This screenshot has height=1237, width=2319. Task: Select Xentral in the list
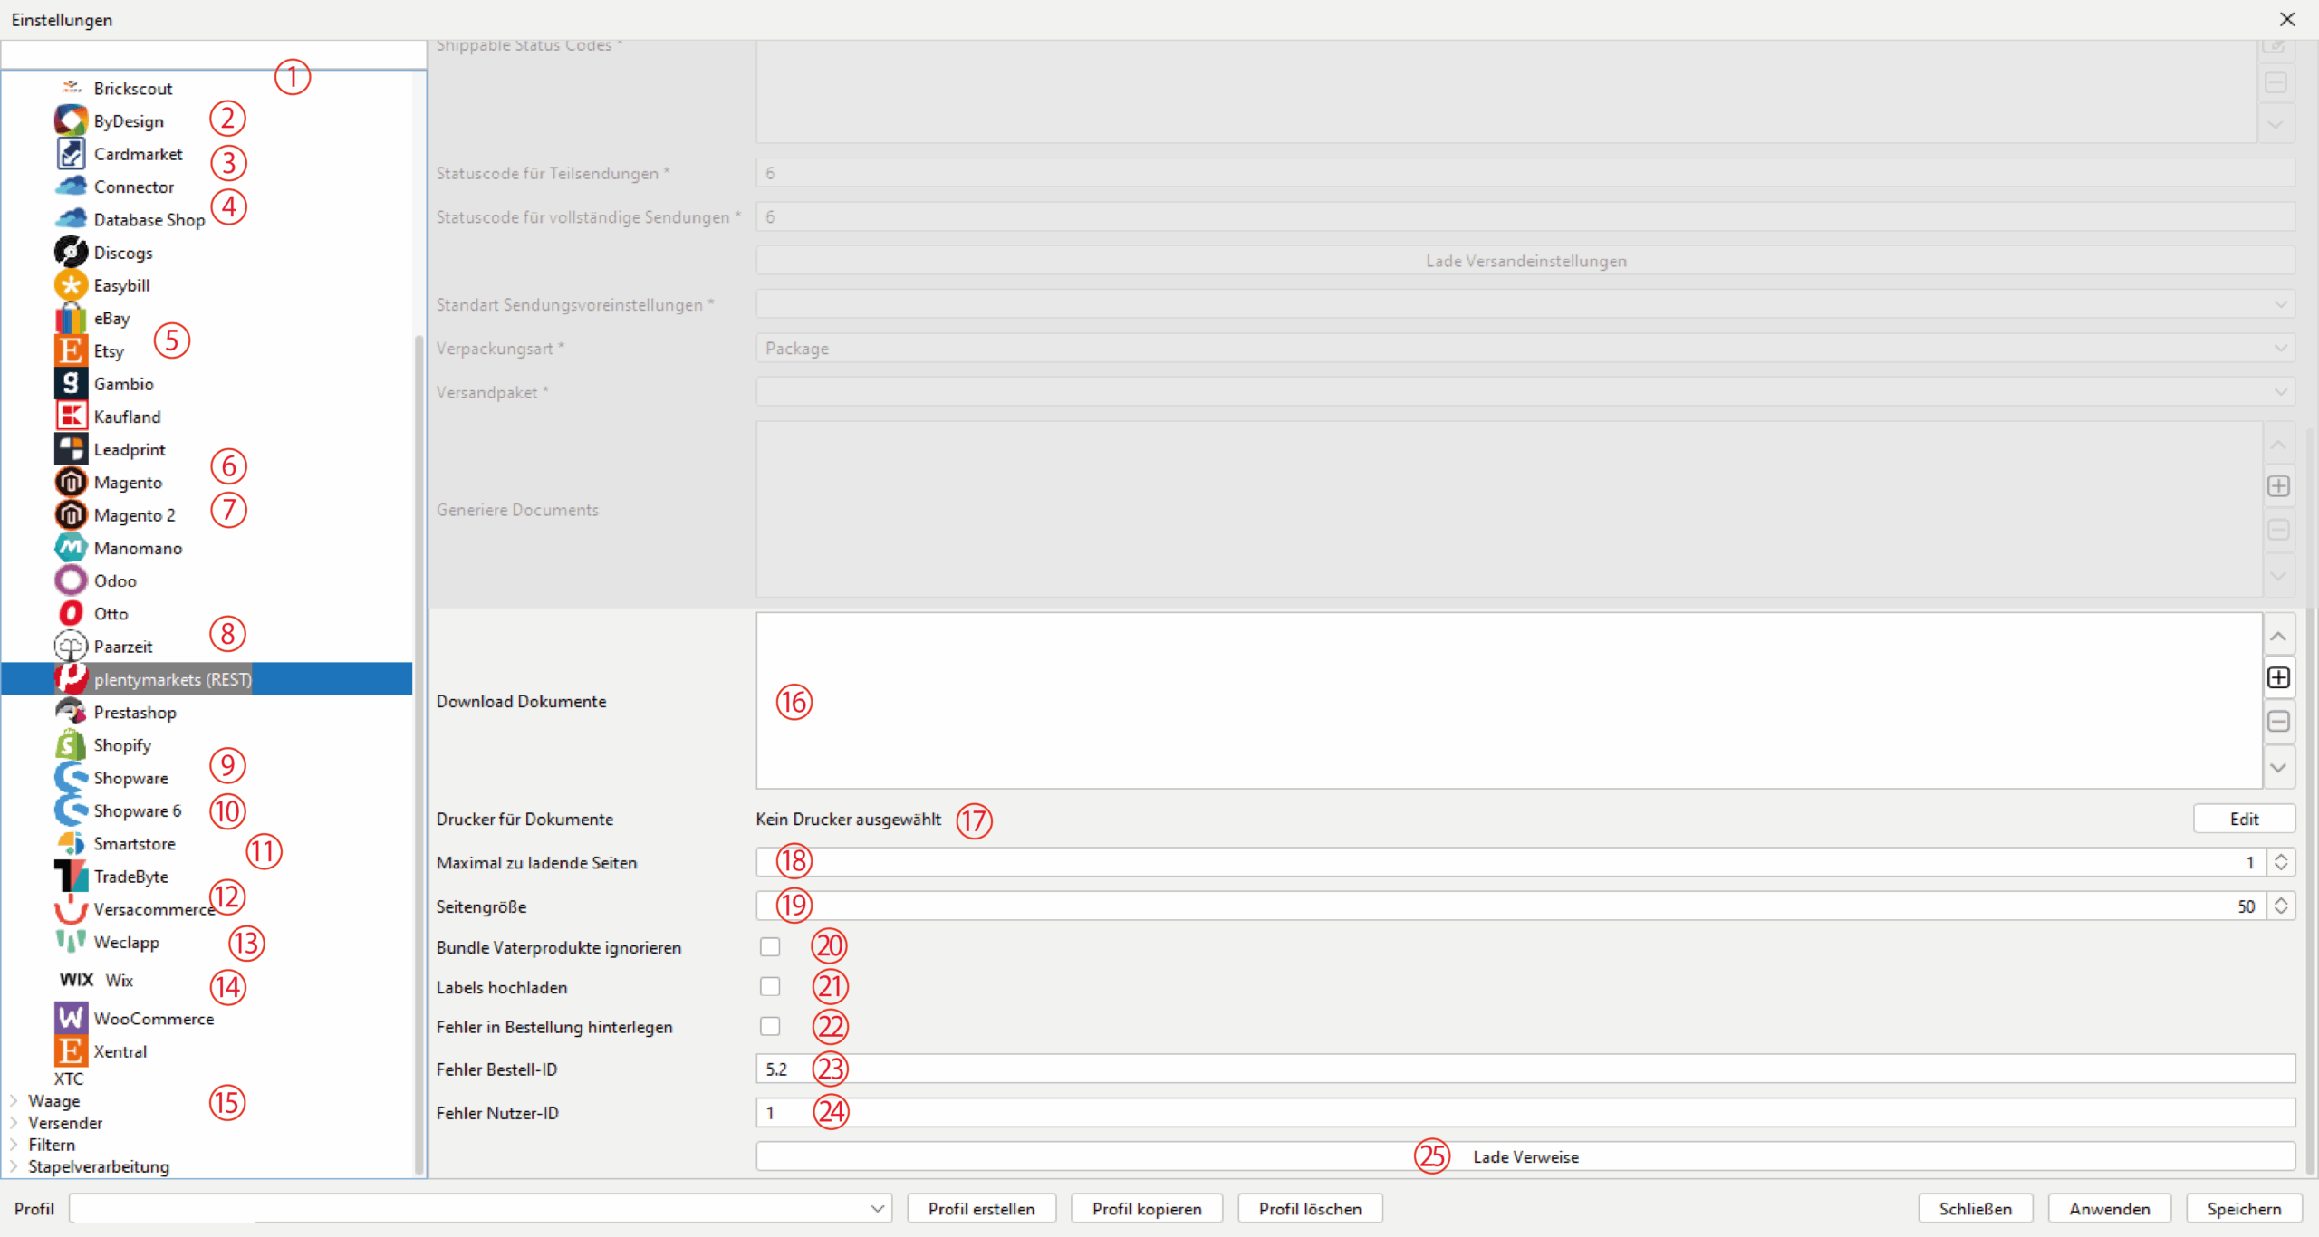pyautogui.click(x=120, y=1051)
